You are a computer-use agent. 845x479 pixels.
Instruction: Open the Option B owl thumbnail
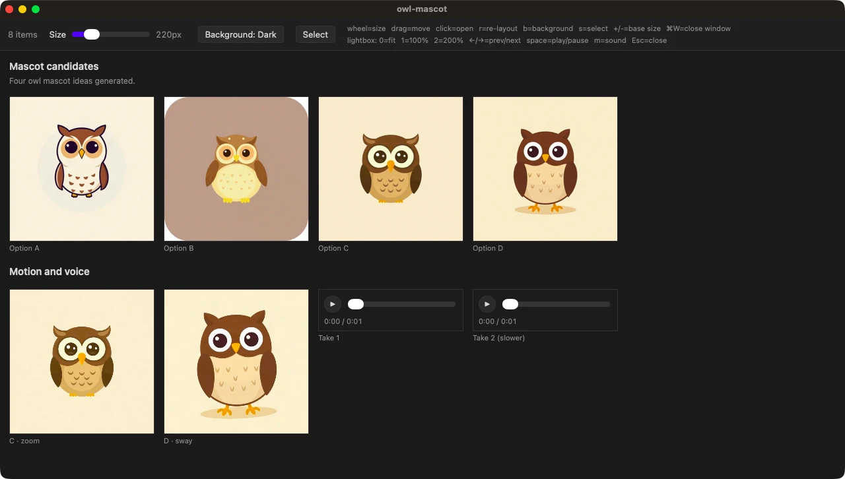click(236, 169)
